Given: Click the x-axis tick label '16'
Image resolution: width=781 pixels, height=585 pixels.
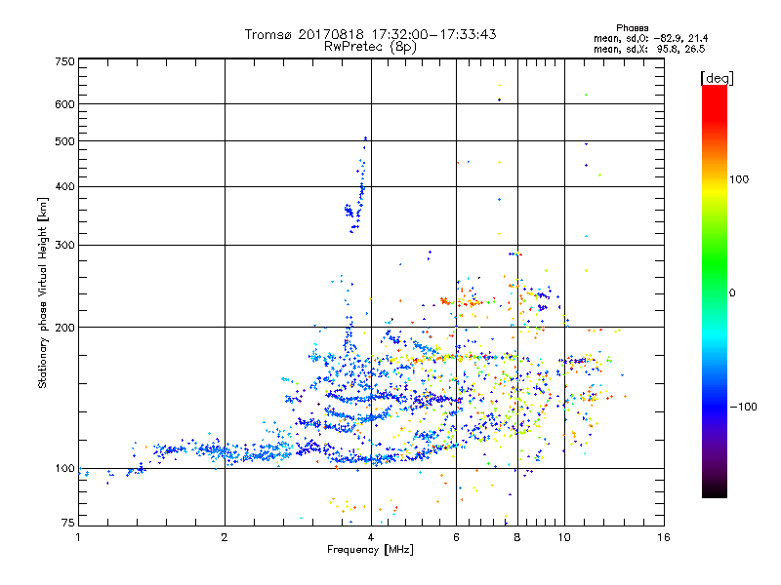Looking at the screenshot, I should point(664,537).
